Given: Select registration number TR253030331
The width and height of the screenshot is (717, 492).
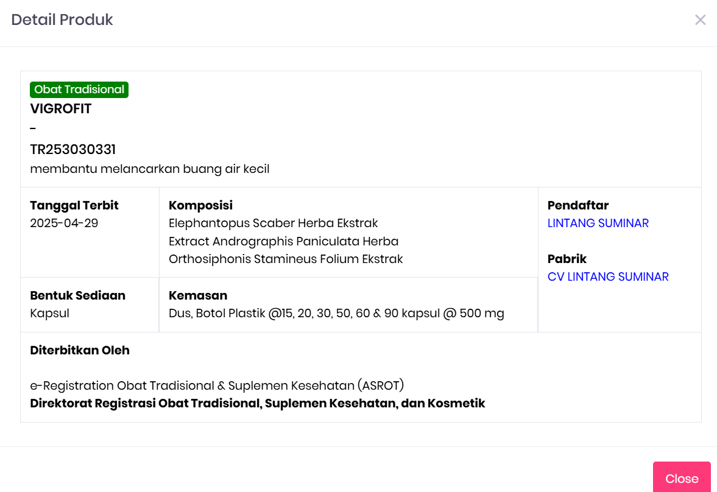Looking at the screenshot, I should 73,150.
